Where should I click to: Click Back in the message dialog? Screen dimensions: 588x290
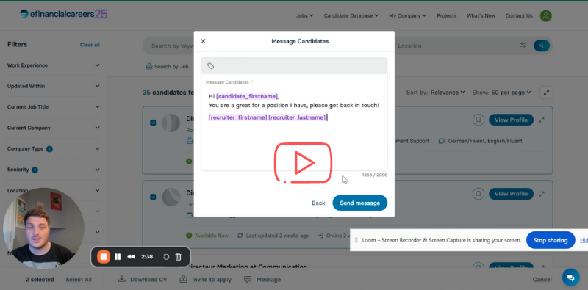318,203
